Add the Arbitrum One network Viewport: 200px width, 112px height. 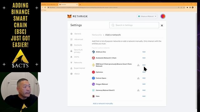(144, 52)
